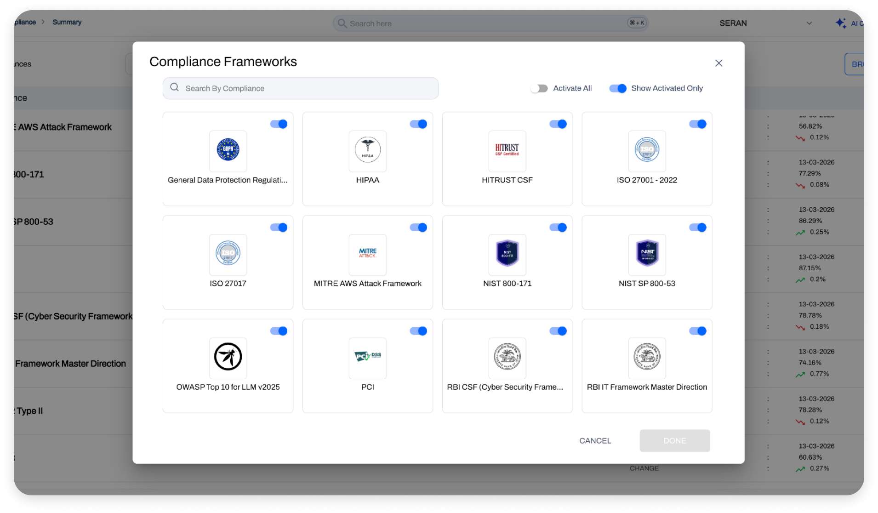Select the HIPAA card label

pyautogui.click(x=368, y=180)
